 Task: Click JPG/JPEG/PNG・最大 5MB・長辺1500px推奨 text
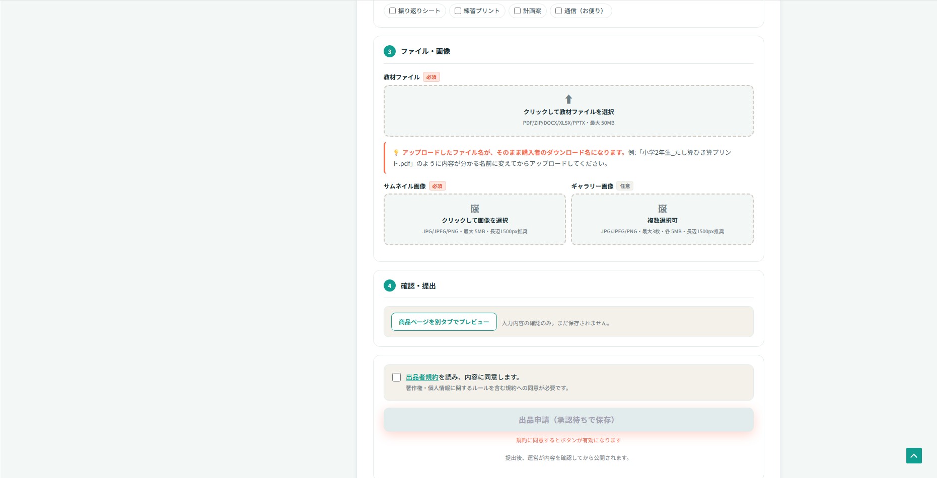click(475, 231)
